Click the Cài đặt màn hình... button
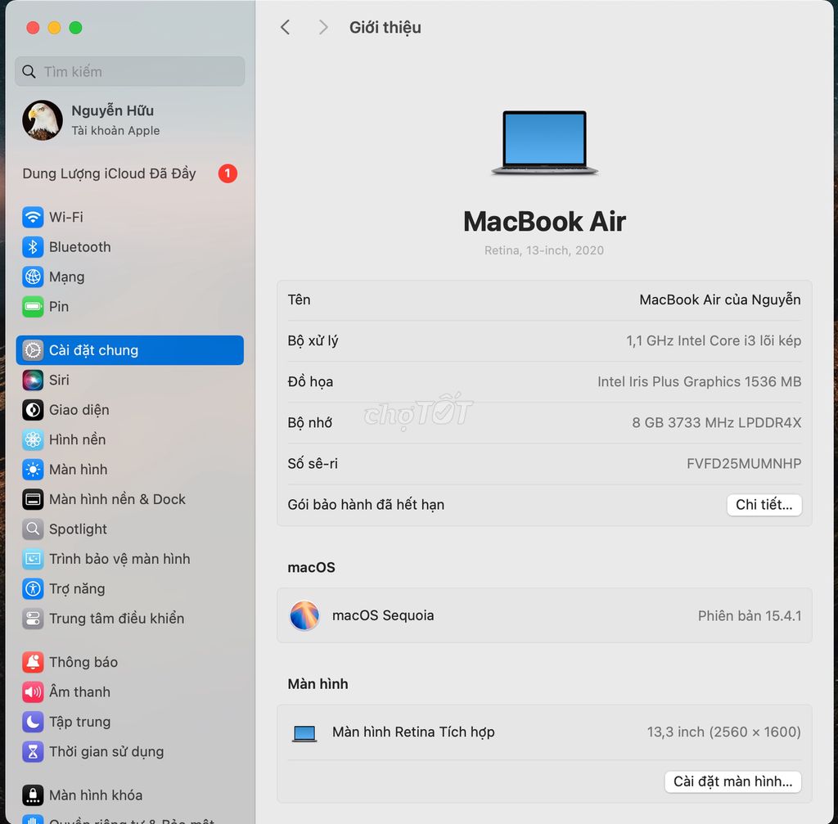This screenshot has height=824, width=838. tap(732, 781)
